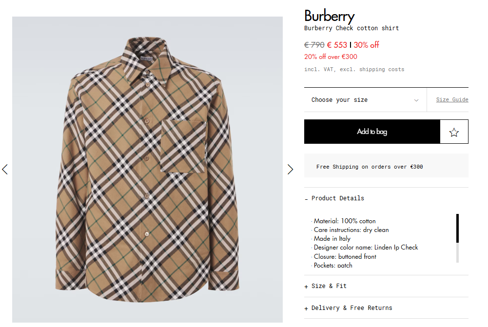Image resolution: width=488 pixels, height=327 pixels.
Task: Click the 20% off over €300 promo
Action: pyautogui.click(x=331, y=57)
